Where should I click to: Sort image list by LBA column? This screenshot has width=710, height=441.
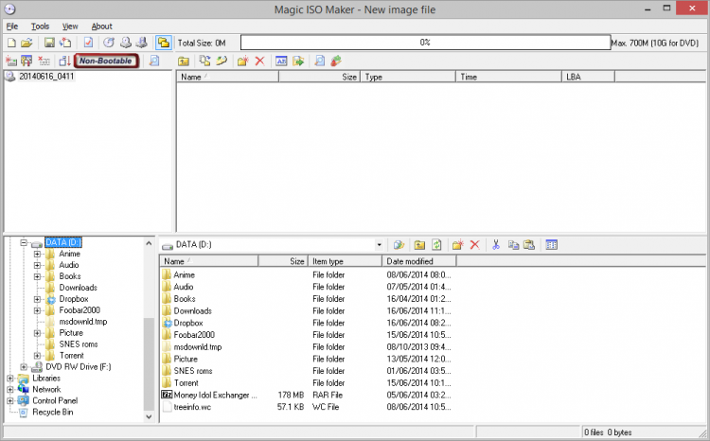pos(588,77)
